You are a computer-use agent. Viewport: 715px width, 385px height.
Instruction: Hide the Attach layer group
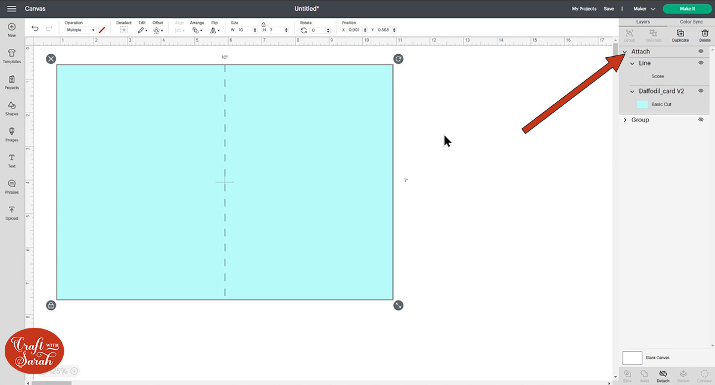click(701, 51)
